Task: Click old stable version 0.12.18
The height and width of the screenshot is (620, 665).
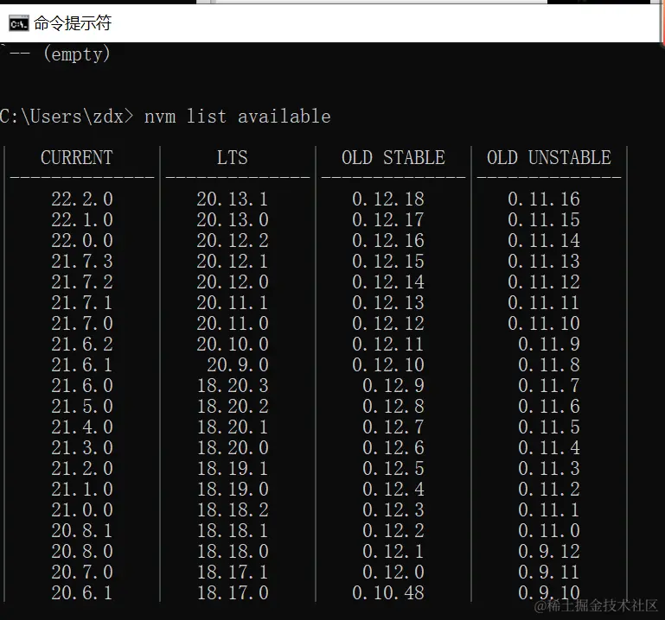Action: (x=388, y=199)
